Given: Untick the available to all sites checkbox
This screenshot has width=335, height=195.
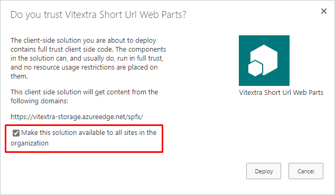Looking at the screenshot, I should tap(16, 133).
